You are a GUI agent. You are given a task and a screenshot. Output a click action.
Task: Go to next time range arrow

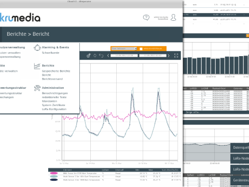pyautogui.click(x=169, y=56)
